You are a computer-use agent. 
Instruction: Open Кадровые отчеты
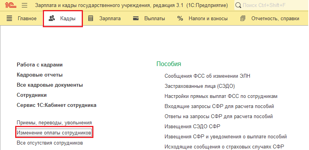point(40,75)
